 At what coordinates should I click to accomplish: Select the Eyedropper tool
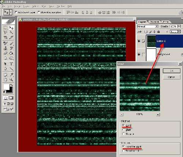pos(11,75)
